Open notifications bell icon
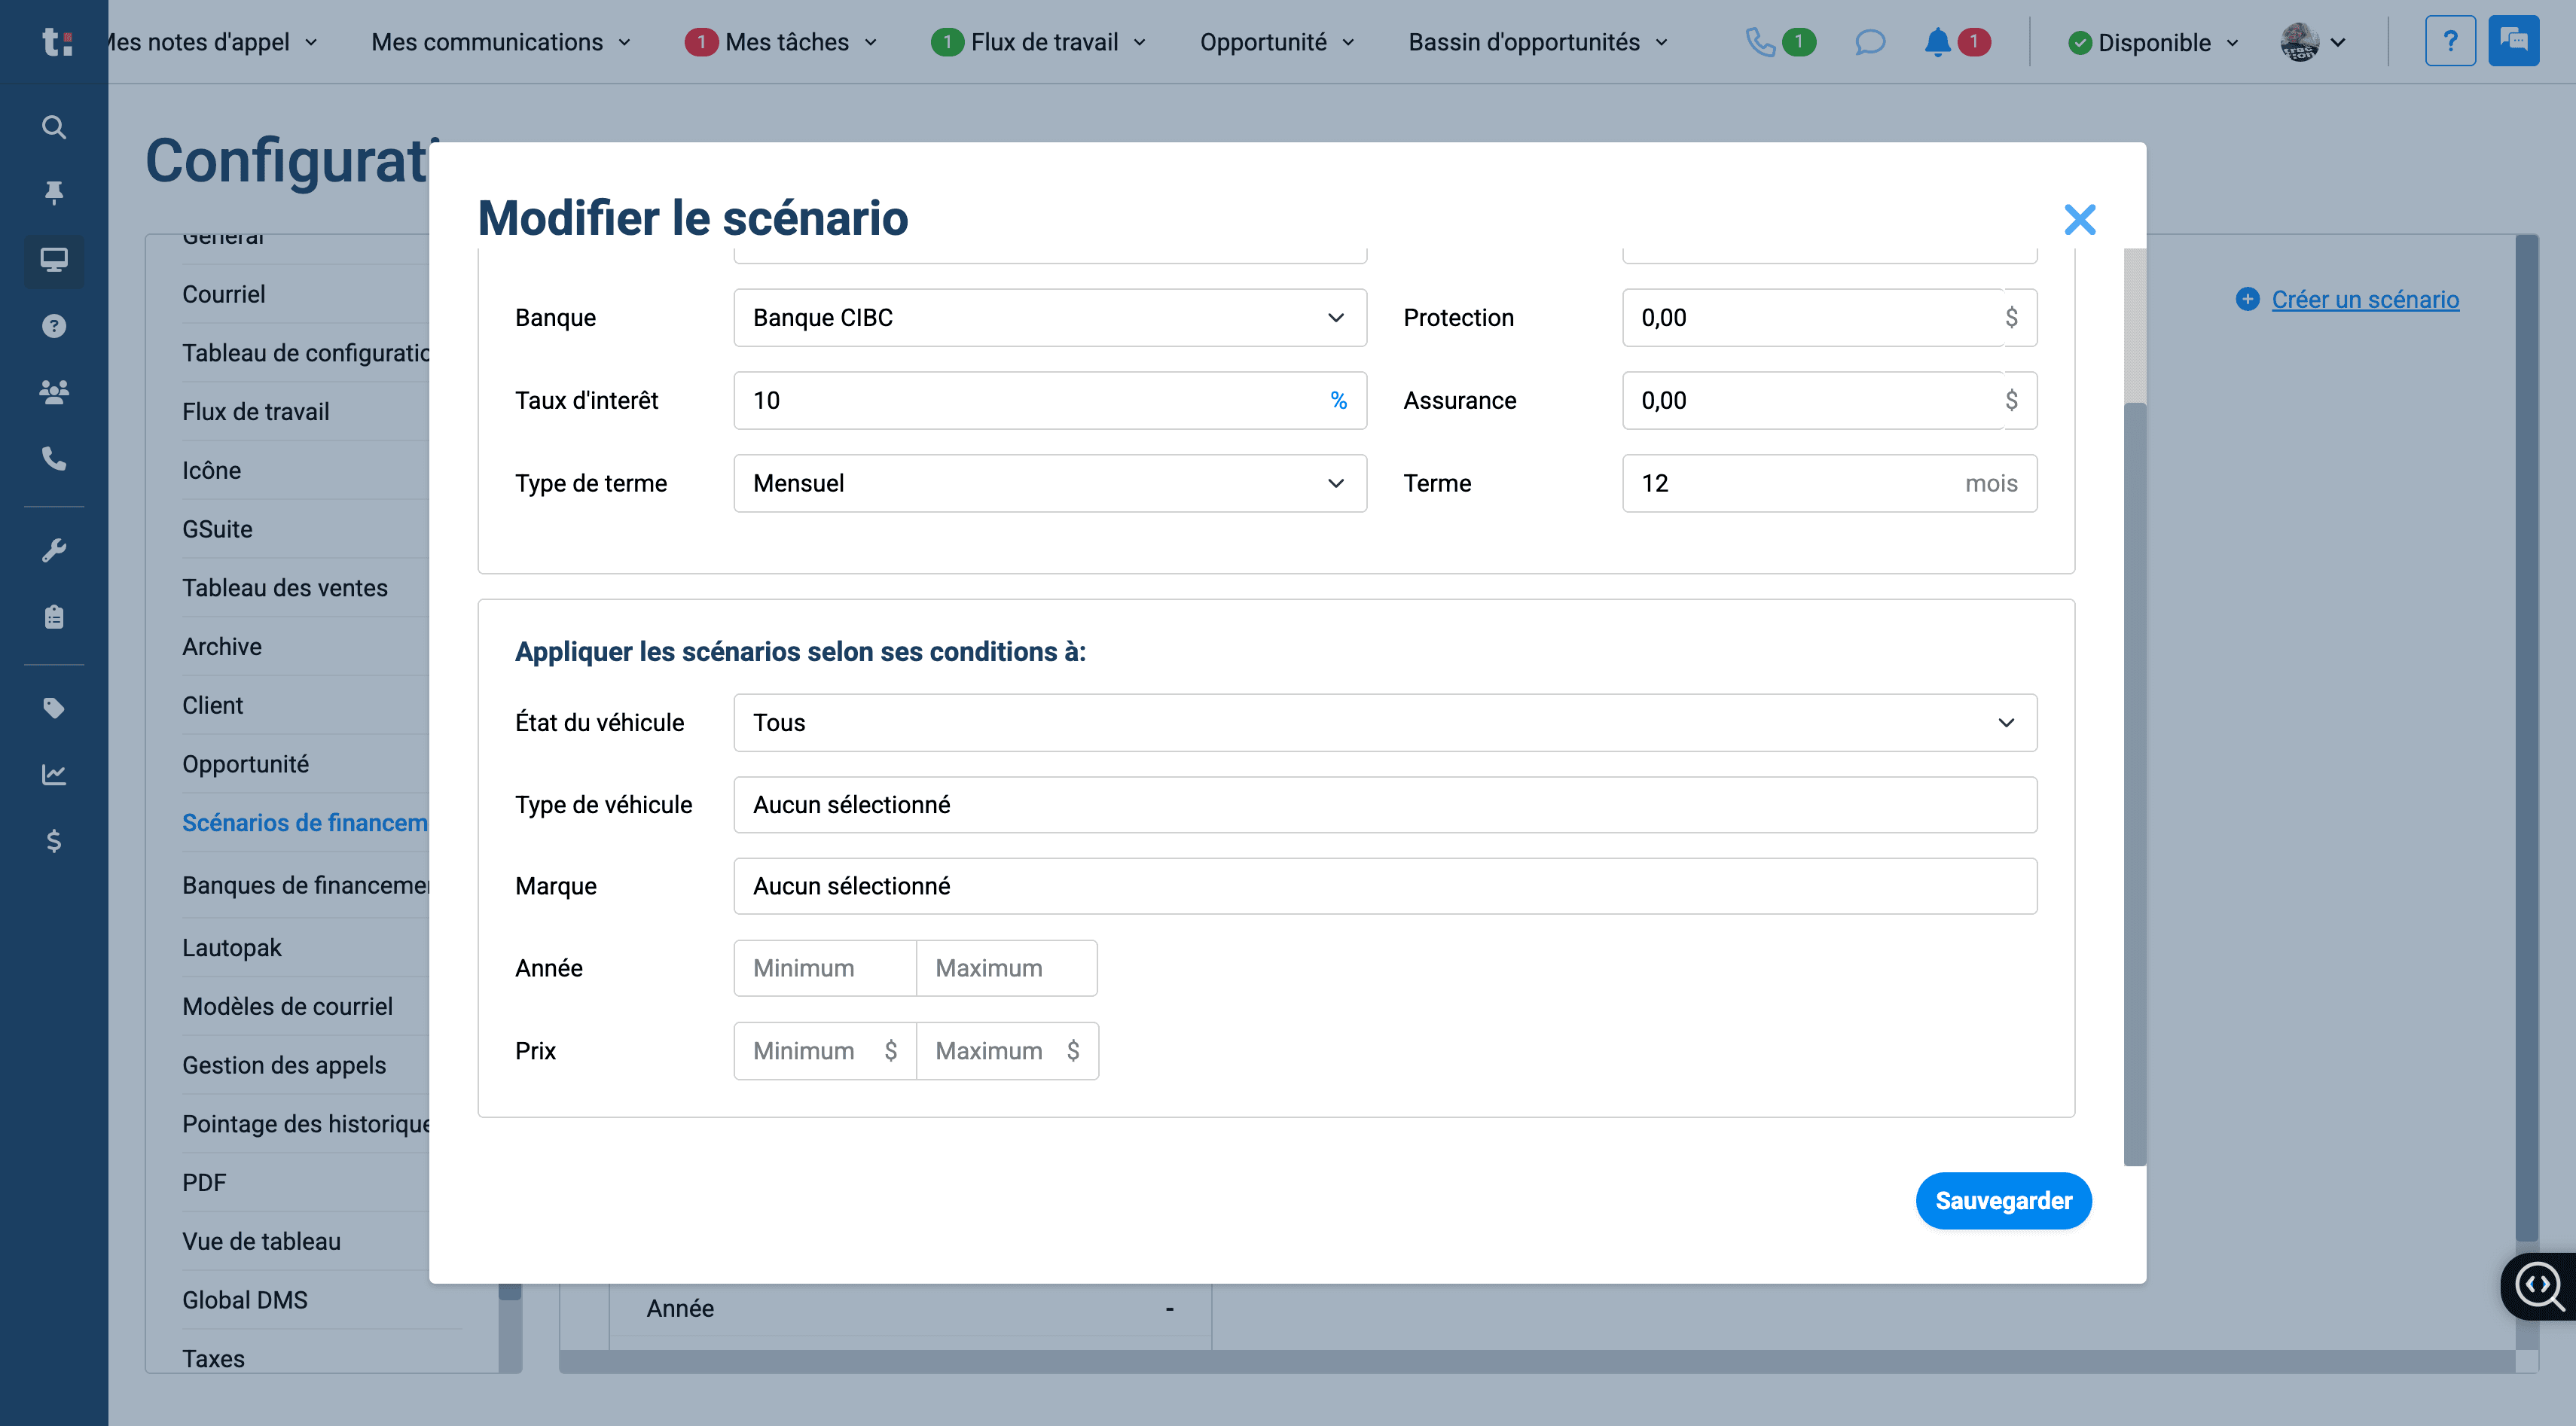This screenshot has width=2576, height=1426. 1937,42
